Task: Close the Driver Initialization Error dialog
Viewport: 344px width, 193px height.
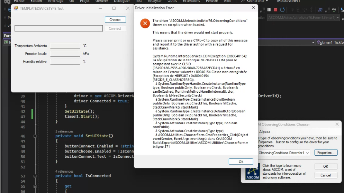Action: tap(253, 8)
